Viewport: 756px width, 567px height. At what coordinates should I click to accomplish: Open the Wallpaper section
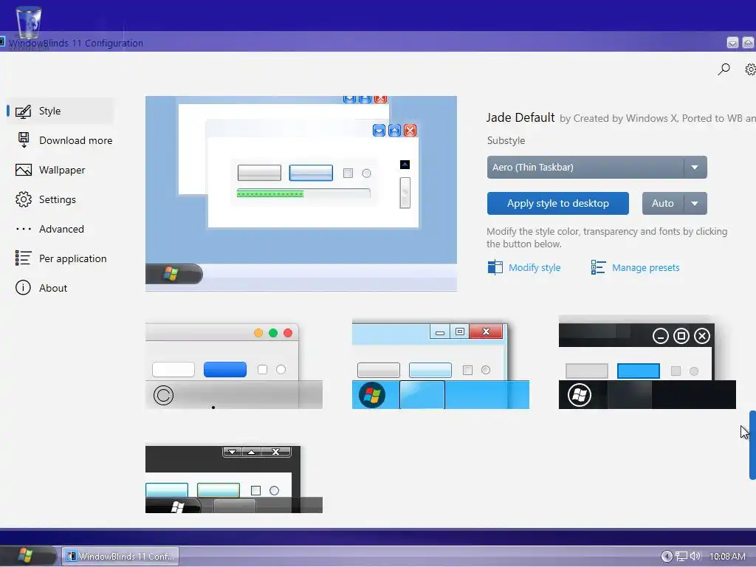(62, 171)
